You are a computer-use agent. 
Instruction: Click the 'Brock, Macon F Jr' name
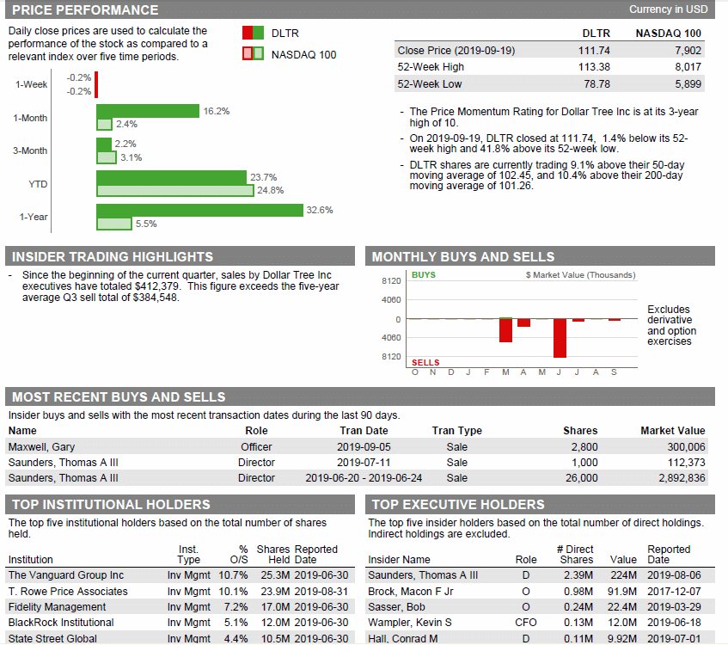pos(411,592)
